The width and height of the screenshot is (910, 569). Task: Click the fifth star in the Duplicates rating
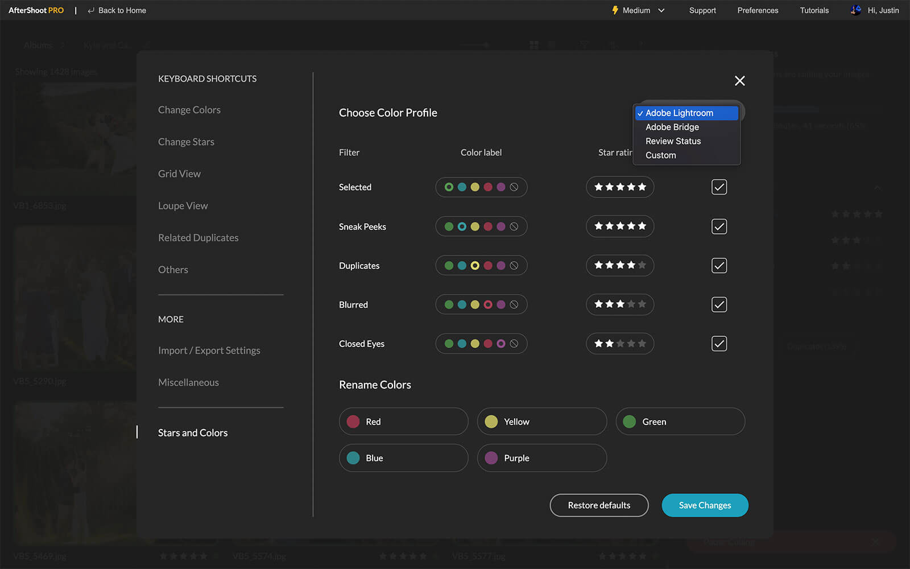[642, 265]
